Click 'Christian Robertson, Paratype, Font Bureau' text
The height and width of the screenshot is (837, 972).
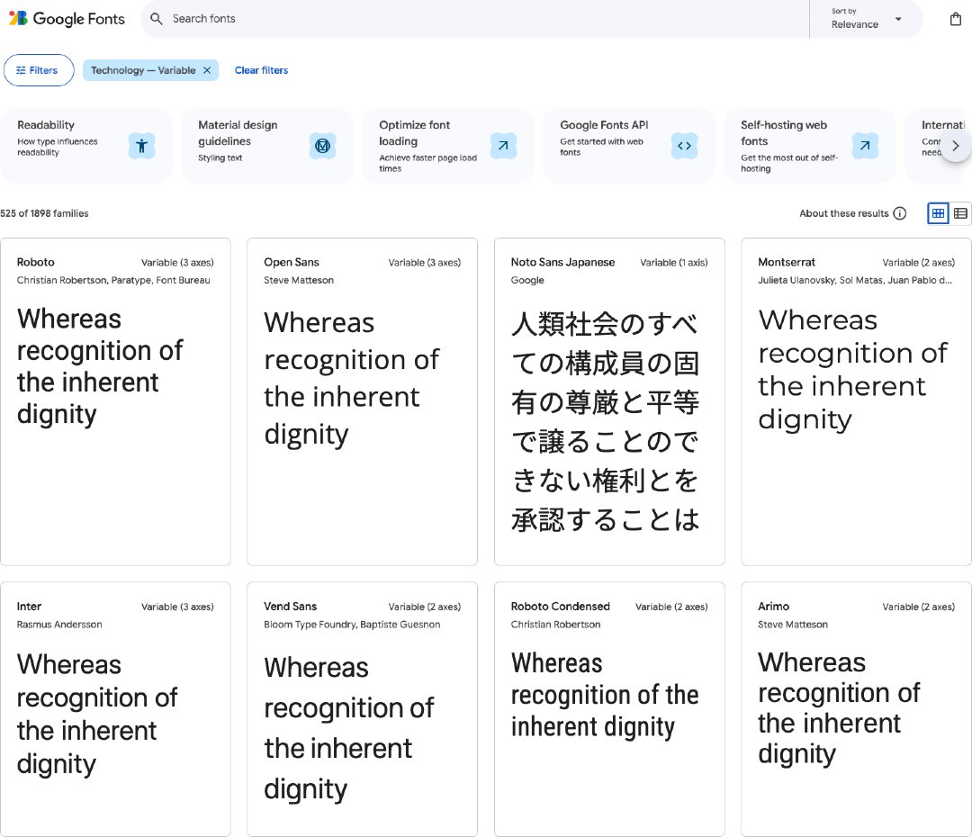pyautogui.click(x=113, y=280)
